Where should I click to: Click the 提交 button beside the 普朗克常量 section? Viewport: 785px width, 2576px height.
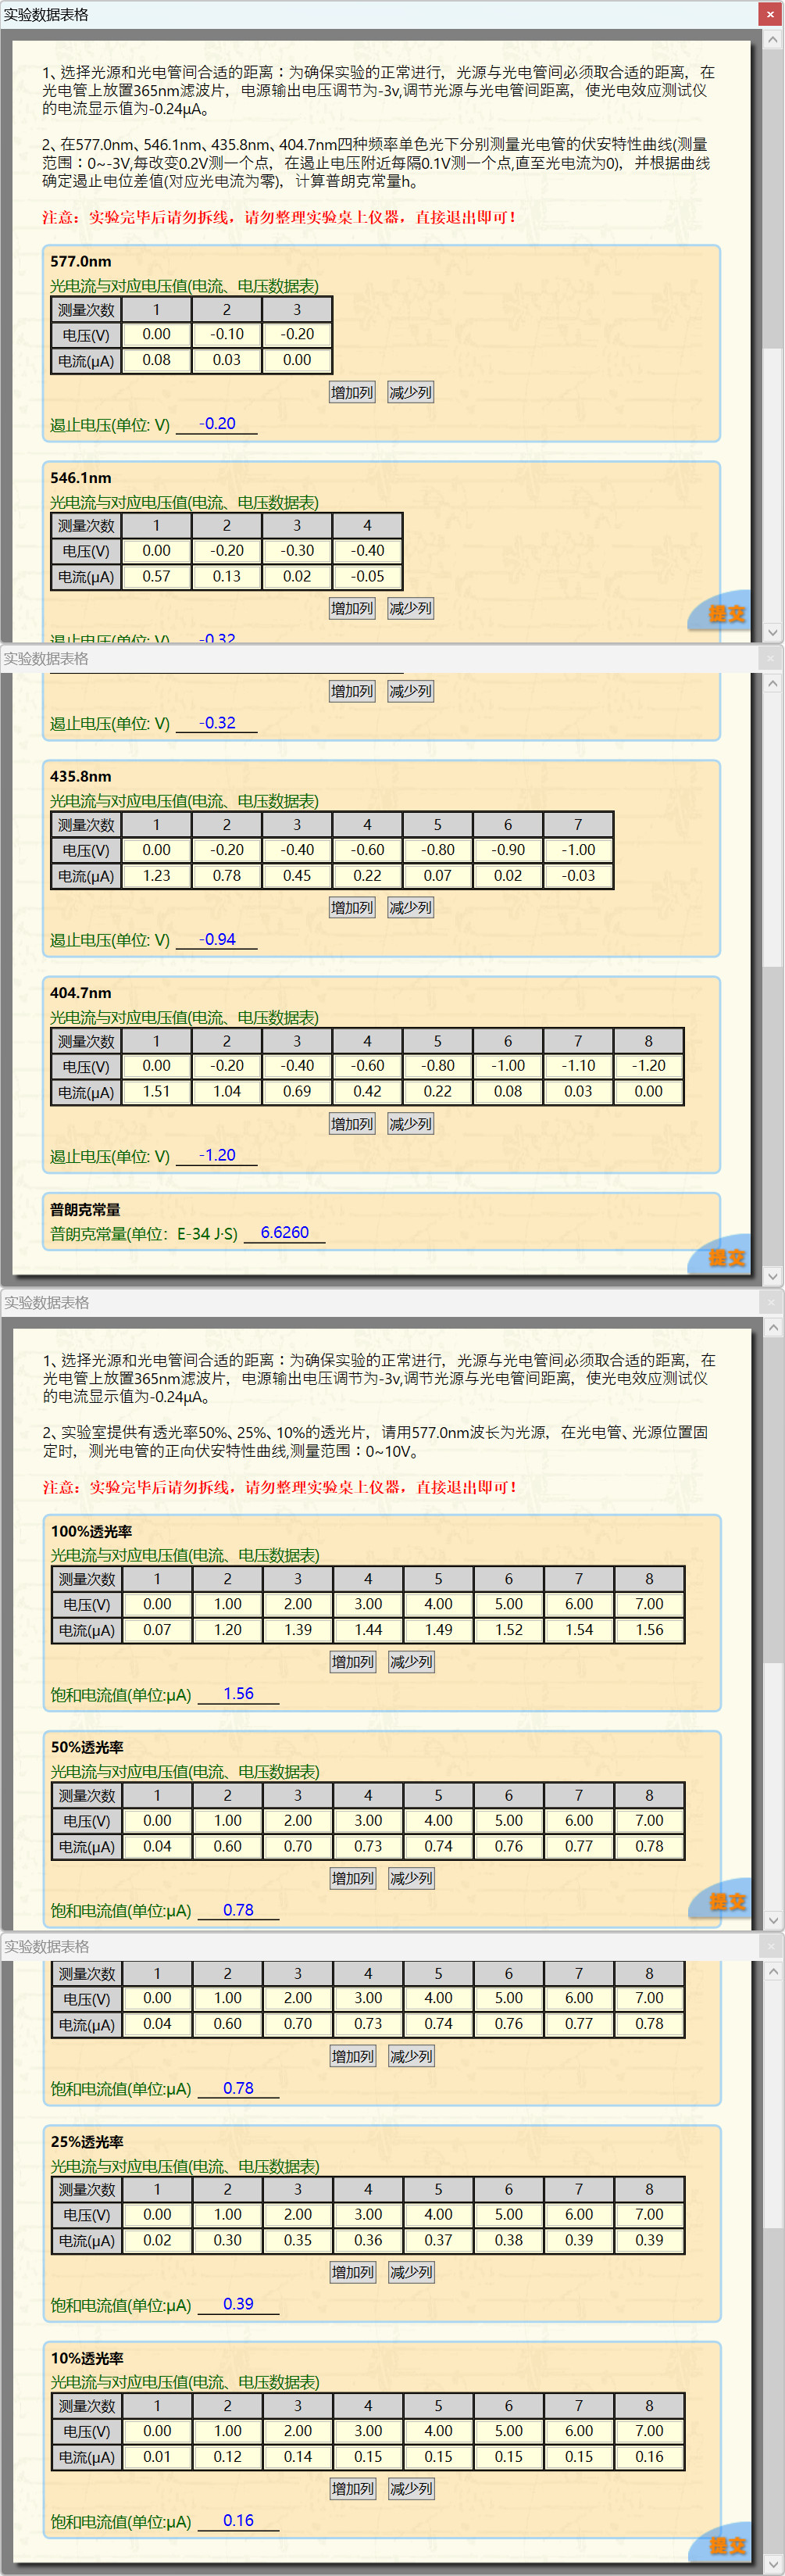727,1257
